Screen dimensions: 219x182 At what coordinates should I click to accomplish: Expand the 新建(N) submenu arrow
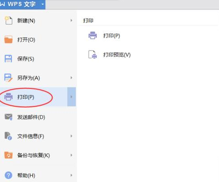coord(72,21)
